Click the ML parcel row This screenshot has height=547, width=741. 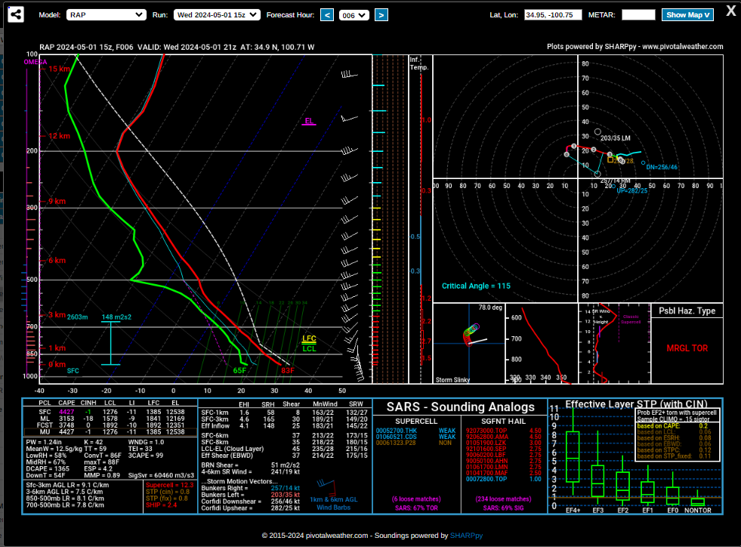click(110, 419)
